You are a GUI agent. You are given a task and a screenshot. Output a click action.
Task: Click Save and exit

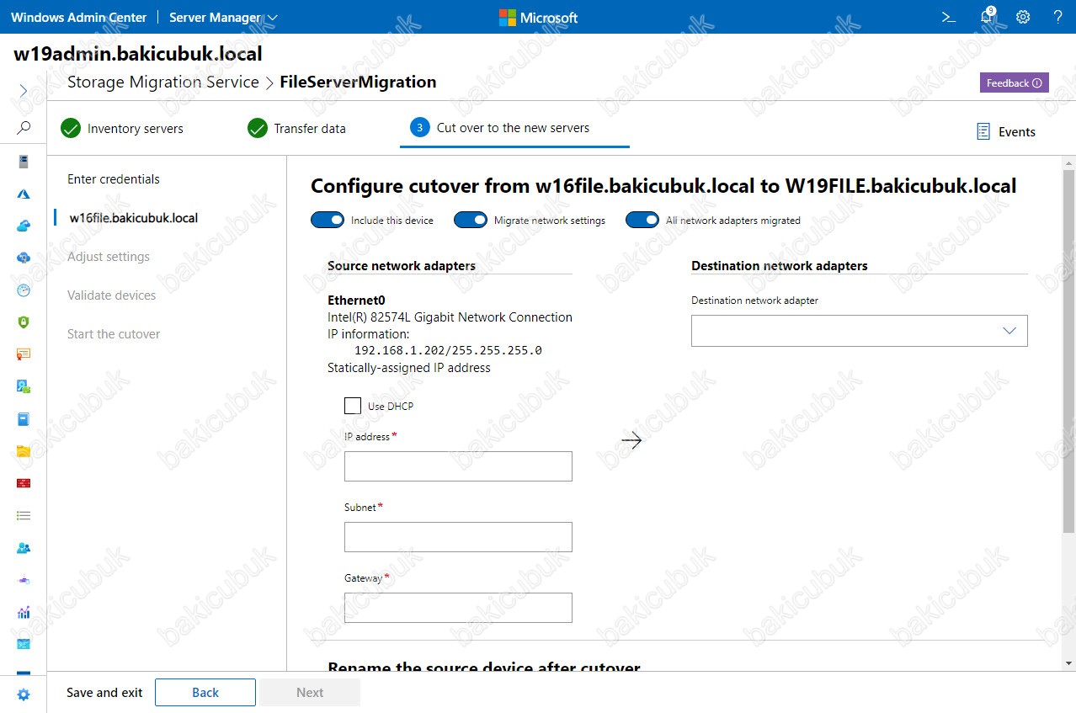104,692
